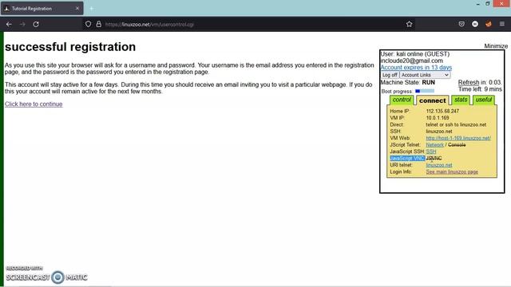Click the highlighted JavaScript VNC label
Screen dimensions: 511x287
(x=407, y=159)
